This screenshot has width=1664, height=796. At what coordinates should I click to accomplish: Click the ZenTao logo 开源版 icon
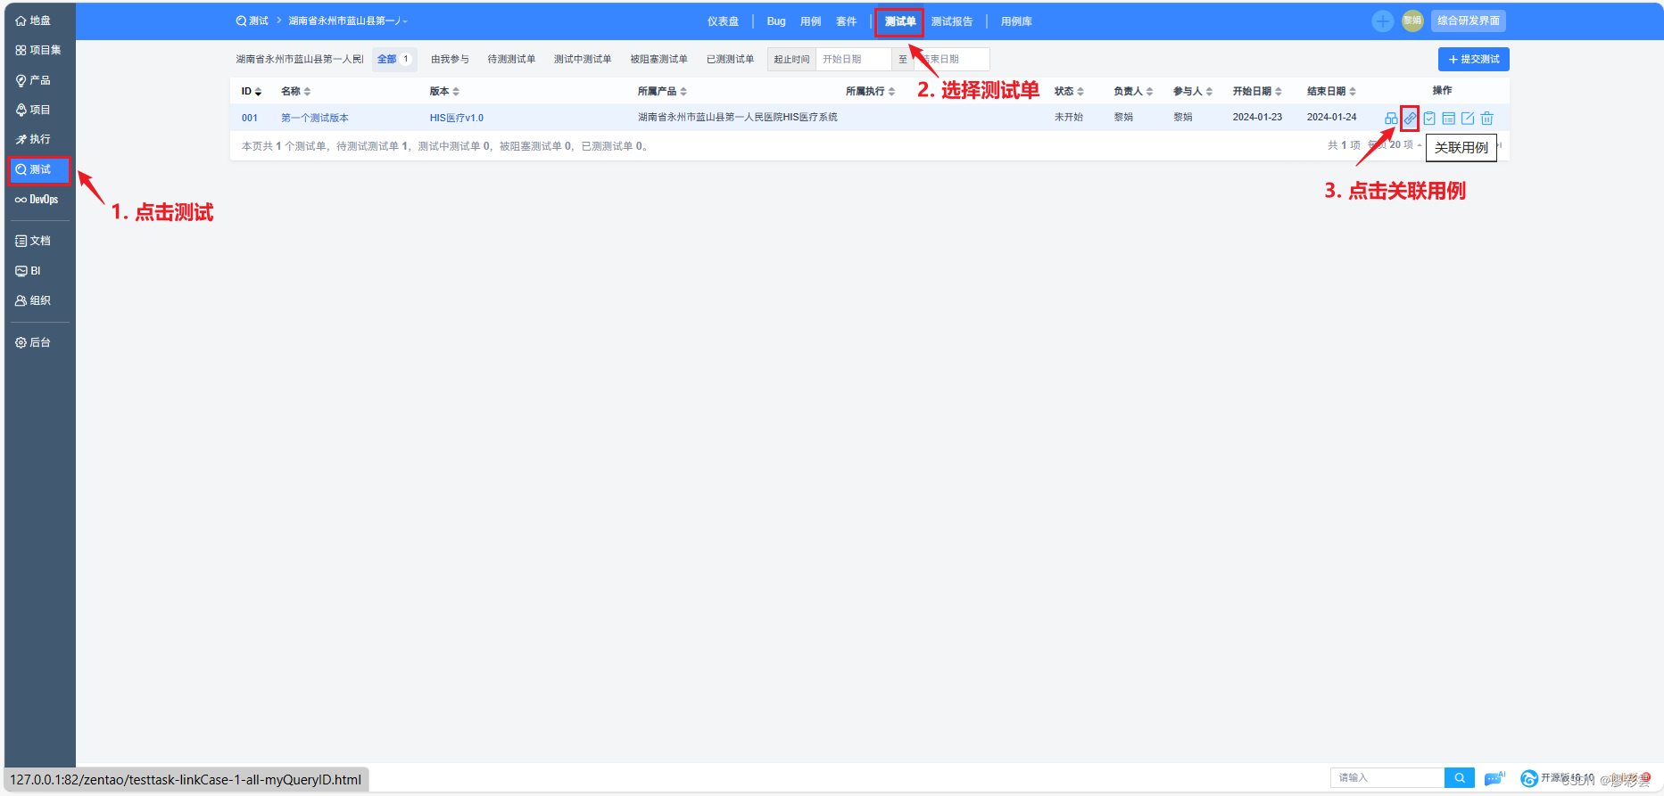click(x=1529, y=778)
